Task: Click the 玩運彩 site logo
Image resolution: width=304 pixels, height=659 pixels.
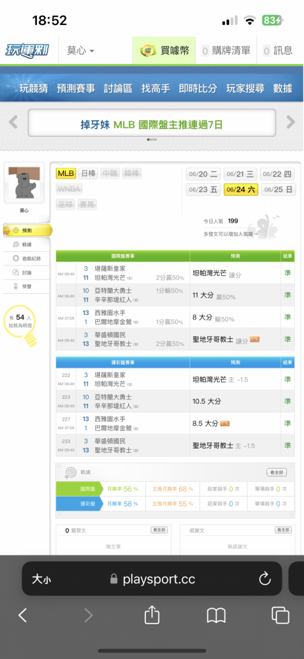Action: click(27, 51)
